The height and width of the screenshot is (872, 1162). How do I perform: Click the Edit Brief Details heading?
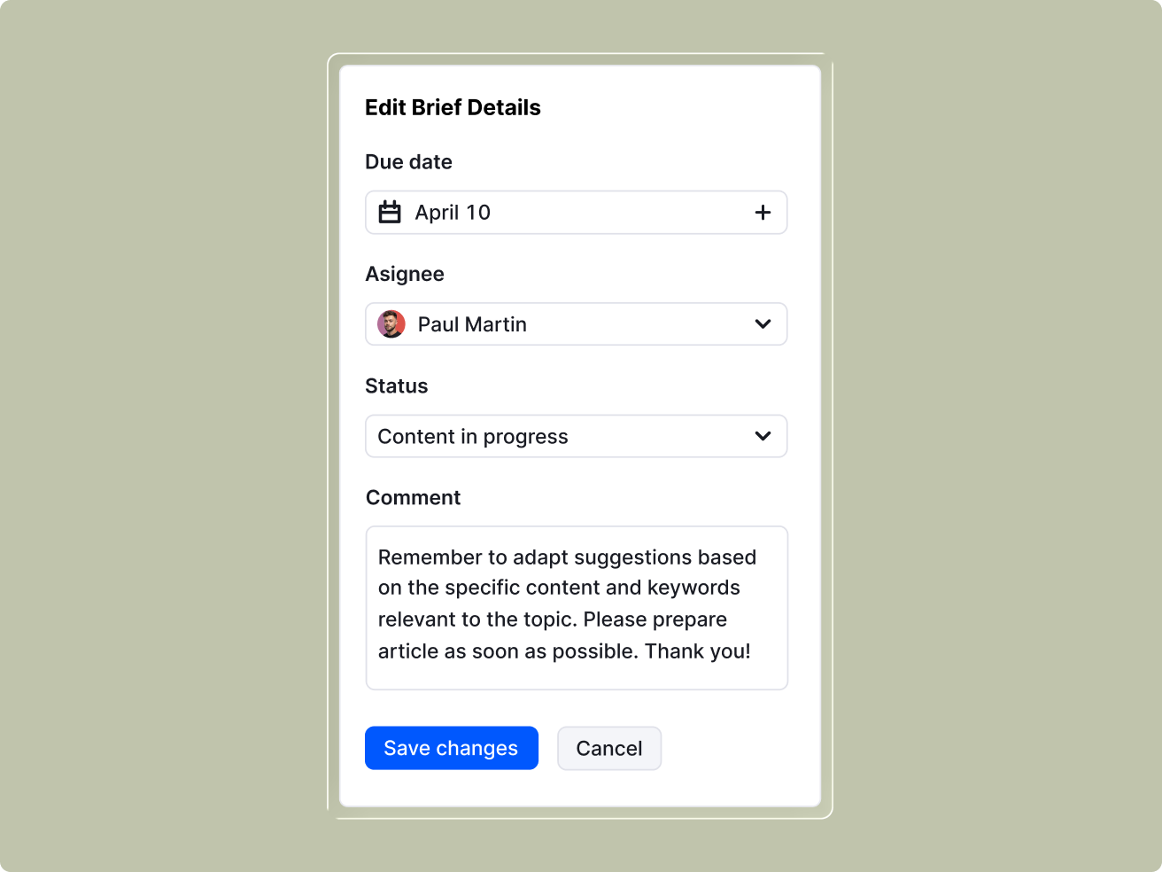tap(453, 107)
